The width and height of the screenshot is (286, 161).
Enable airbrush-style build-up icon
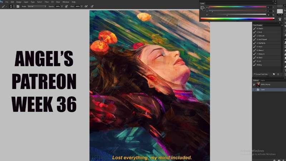86,6
